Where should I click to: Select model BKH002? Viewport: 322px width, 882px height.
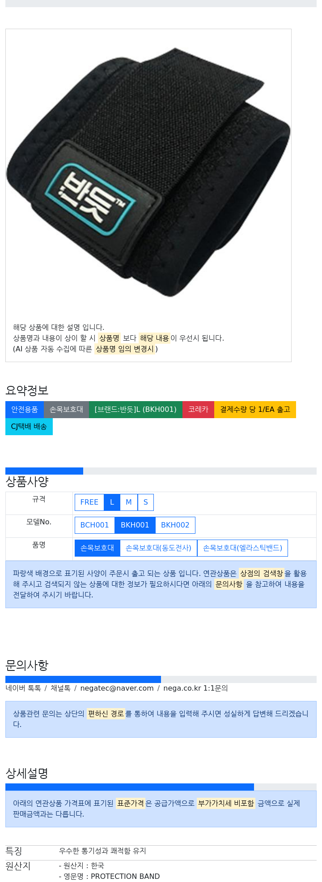click(x=175, y=525)
